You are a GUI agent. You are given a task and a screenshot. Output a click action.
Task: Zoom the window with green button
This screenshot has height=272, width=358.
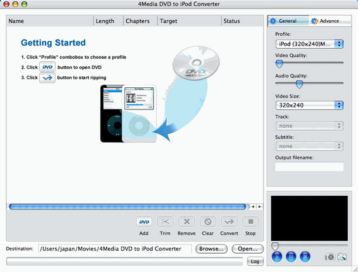click(x=24, y=4)
